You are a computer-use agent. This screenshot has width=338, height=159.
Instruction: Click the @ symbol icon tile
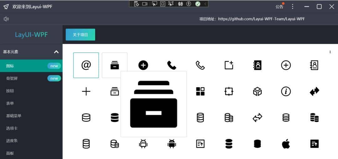[x=86, y=65]
